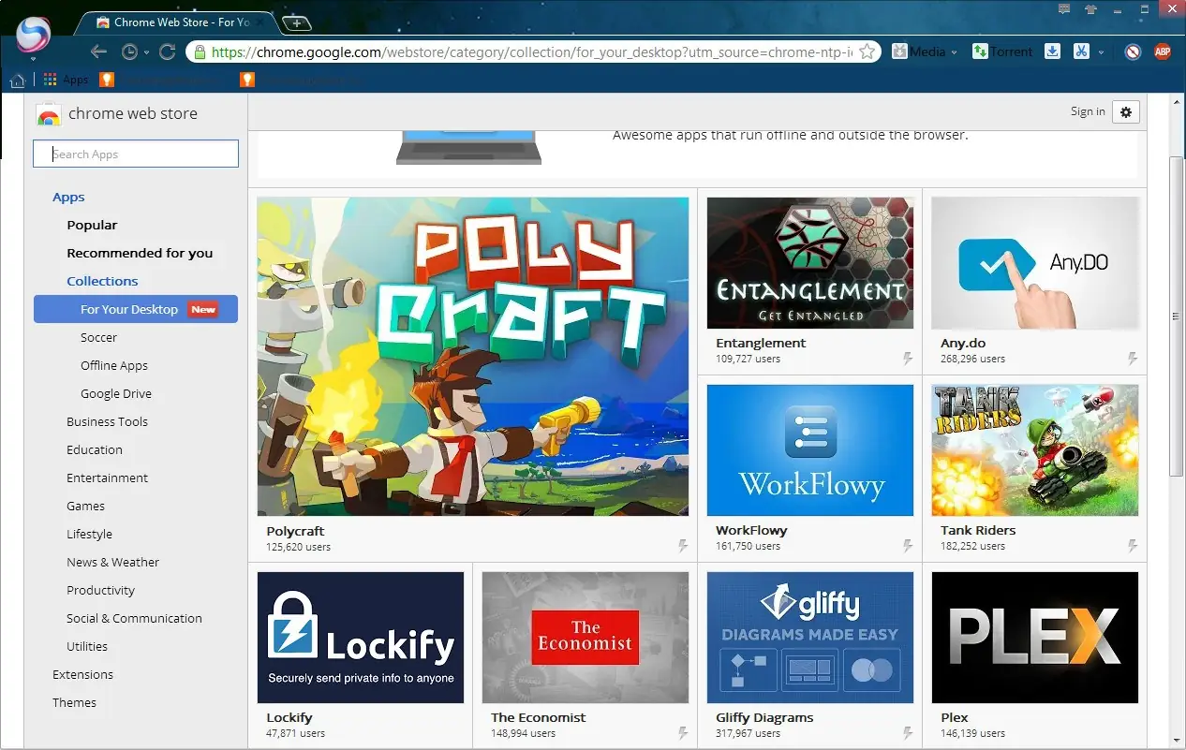This screenshot has height=750, width=1186.
Task: Expand the Media dropdown arrow
Action: [954, 52]
